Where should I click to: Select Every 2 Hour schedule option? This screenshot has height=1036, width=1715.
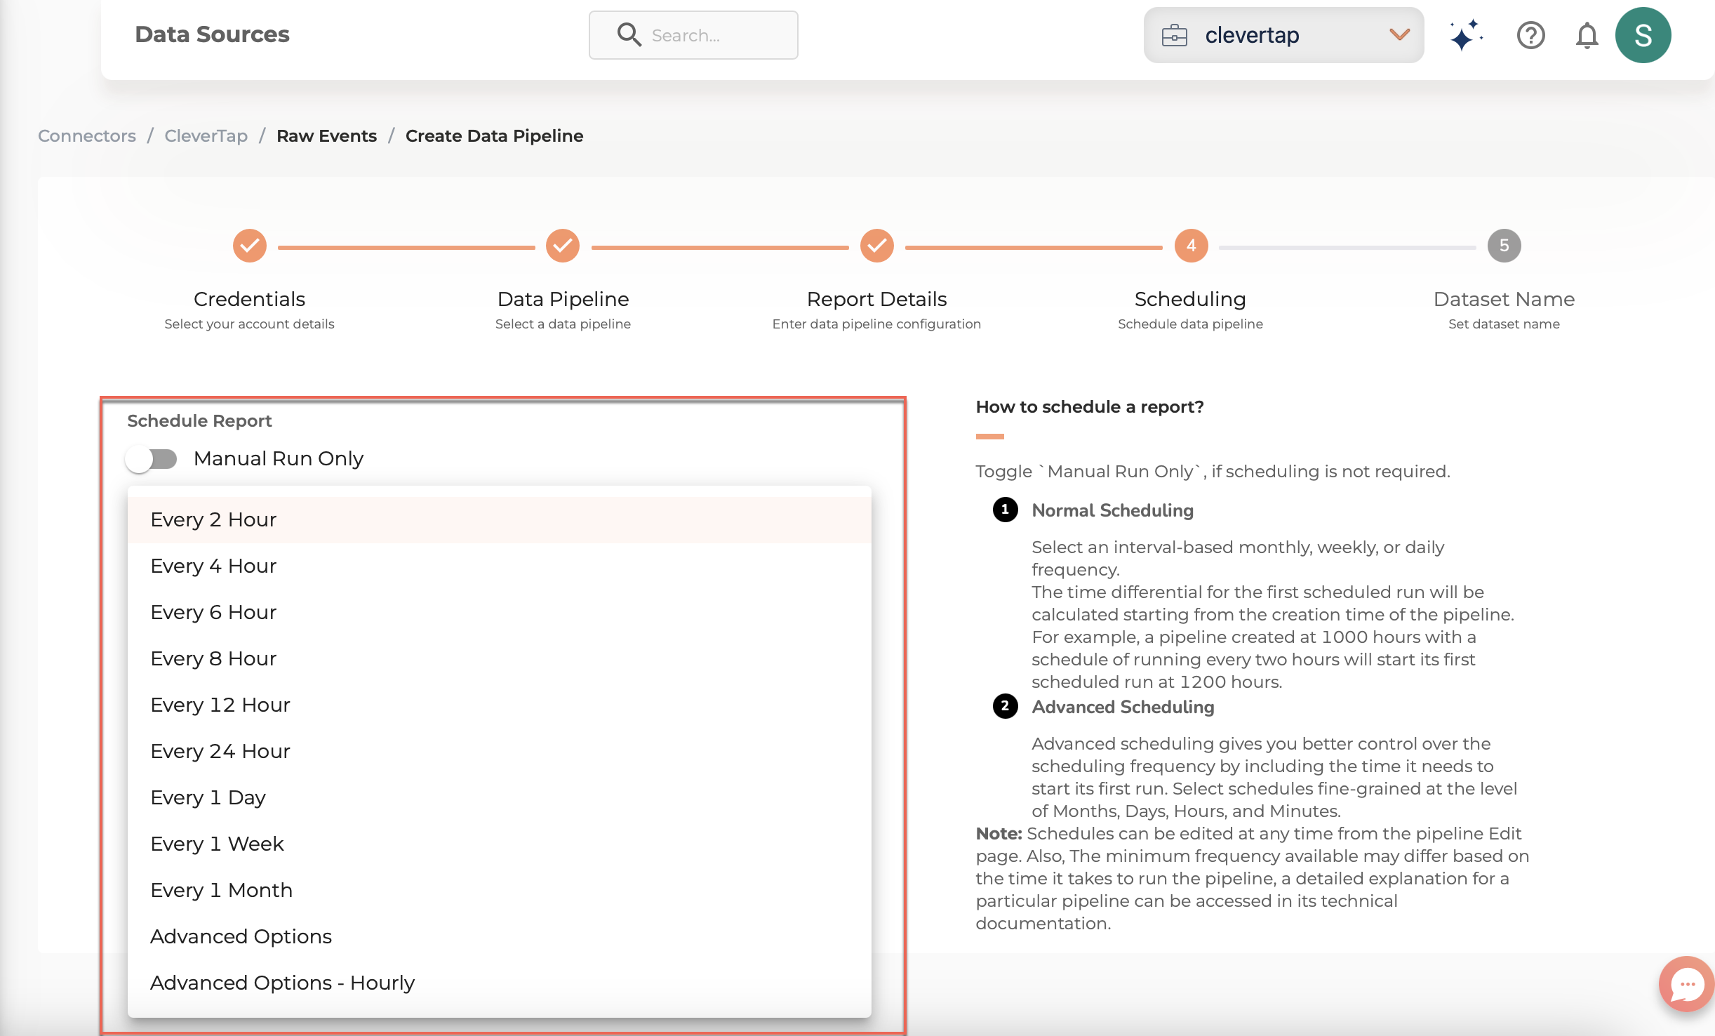pos(213,519)
